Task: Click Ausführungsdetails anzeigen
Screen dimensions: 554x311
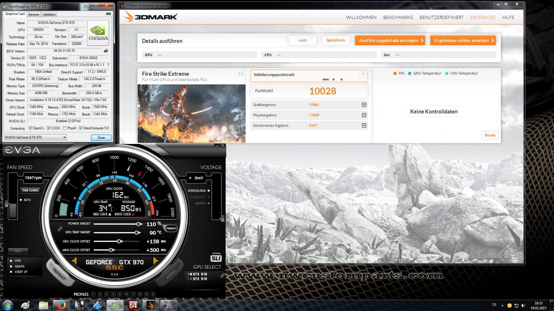Action: tap(390, 40)
